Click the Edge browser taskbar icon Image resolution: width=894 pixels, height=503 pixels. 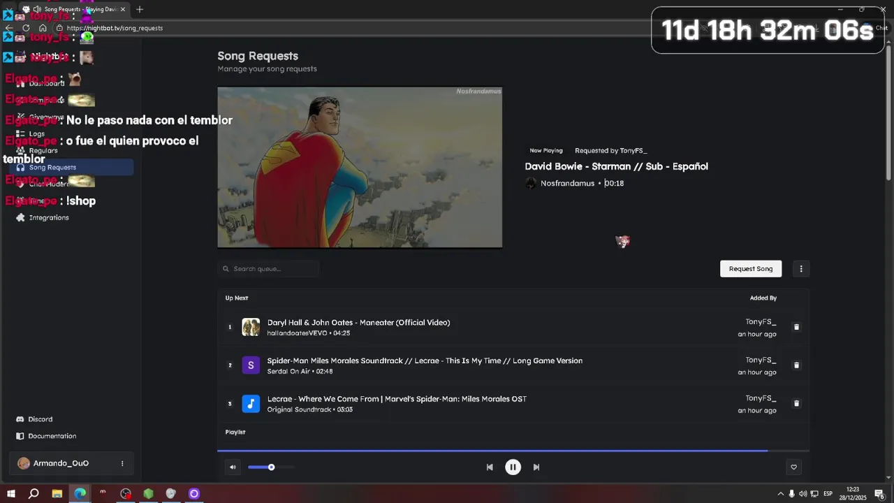80,494
